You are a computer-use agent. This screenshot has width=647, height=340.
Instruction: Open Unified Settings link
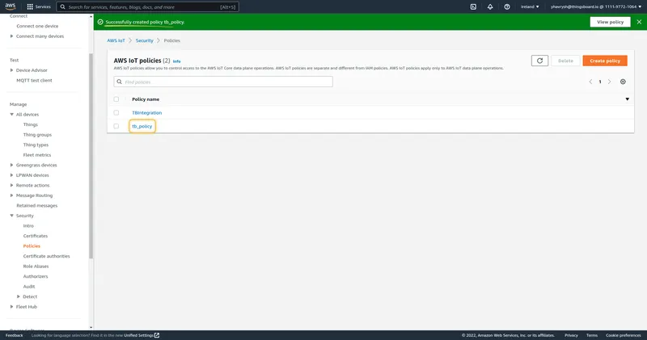tap(141, 335)
